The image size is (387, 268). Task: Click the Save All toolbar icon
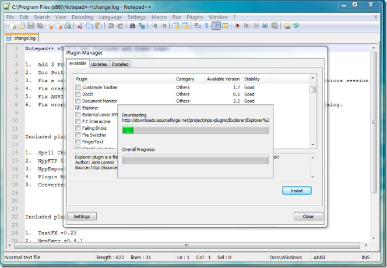click(x=40, y=26)
